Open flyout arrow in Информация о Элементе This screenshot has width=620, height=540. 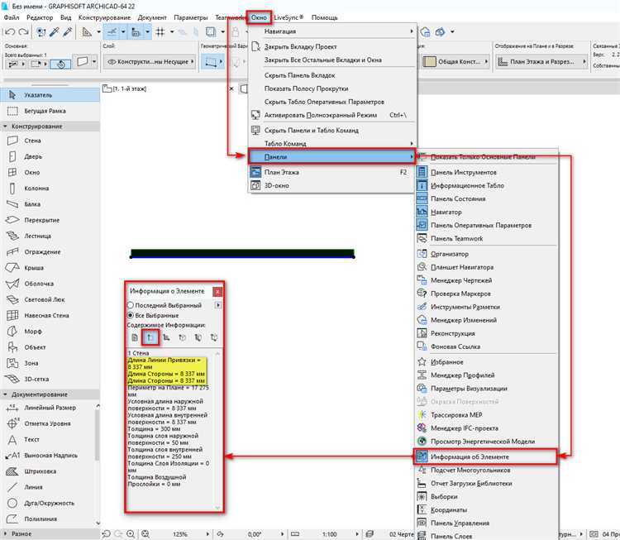point(218,305)
